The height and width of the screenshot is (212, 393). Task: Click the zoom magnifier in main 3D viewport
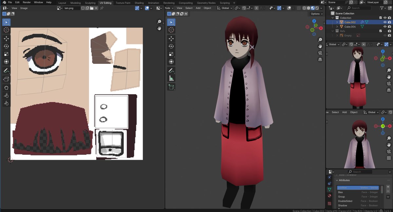click(x=320, y=40)
